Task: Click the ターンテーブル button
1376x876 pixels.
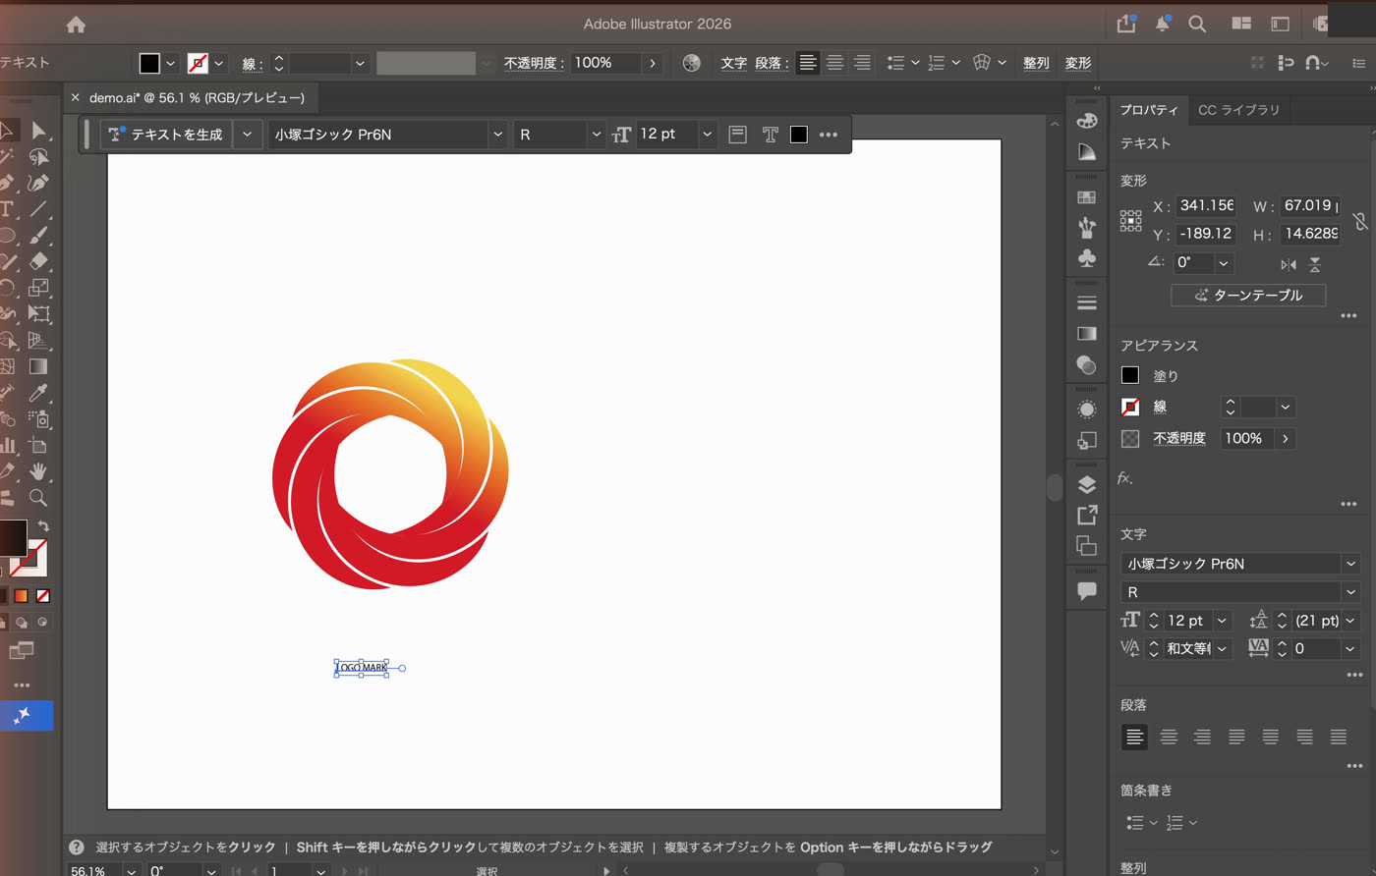Action: pyautogui.click(x=1248, y=295)
